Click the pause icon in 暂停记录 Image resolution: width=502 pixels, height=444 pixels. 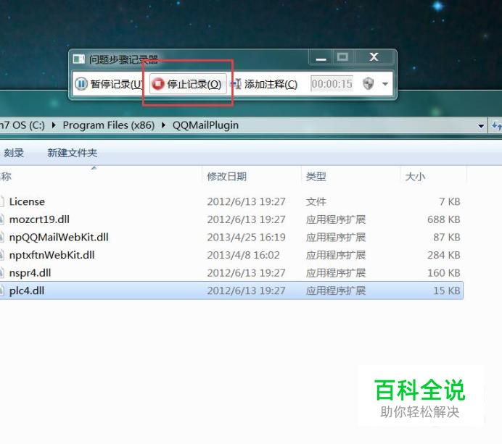point(81,84)
